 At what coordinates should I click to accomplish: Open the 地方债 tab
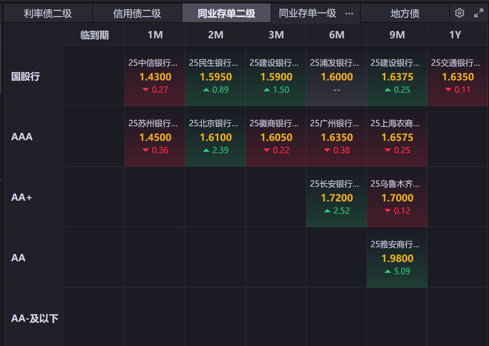click(x=405, y=13)
